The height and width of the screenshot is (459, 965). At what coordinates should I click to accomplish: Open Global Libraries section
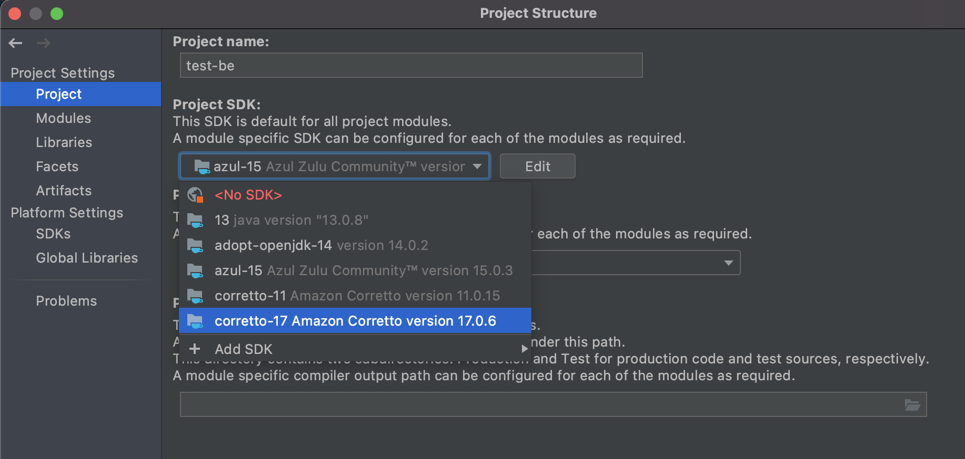click(x=81, y=258)
